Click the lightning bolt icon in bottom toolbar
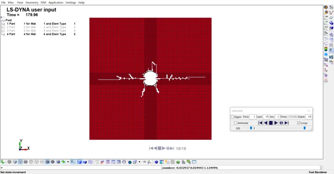Image resolution: width=334 pixels, height=174 pixels. click(167, 162)
